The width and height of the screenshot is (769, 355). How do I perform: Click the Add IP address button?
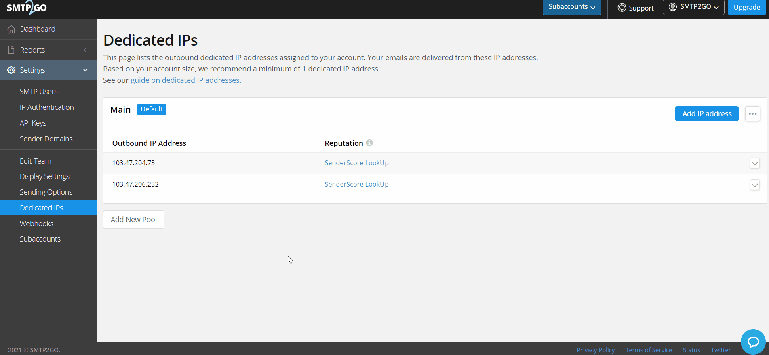(x=707, y=113)
